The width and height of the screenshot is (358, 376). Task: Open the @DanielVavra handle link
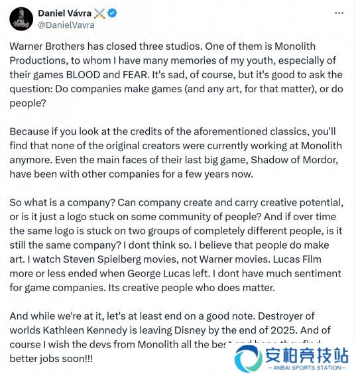(66, 25)
